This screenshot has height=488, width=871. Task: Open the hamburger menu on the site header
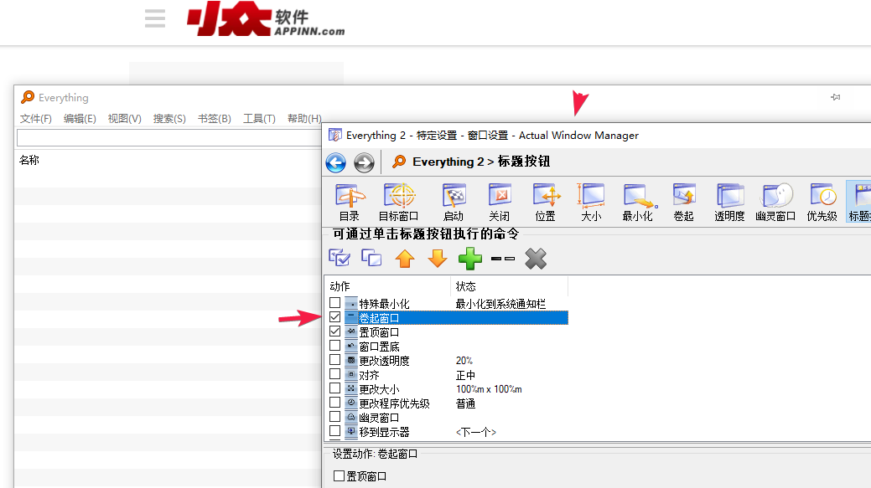pyautogui.click(x=155, y=18)
